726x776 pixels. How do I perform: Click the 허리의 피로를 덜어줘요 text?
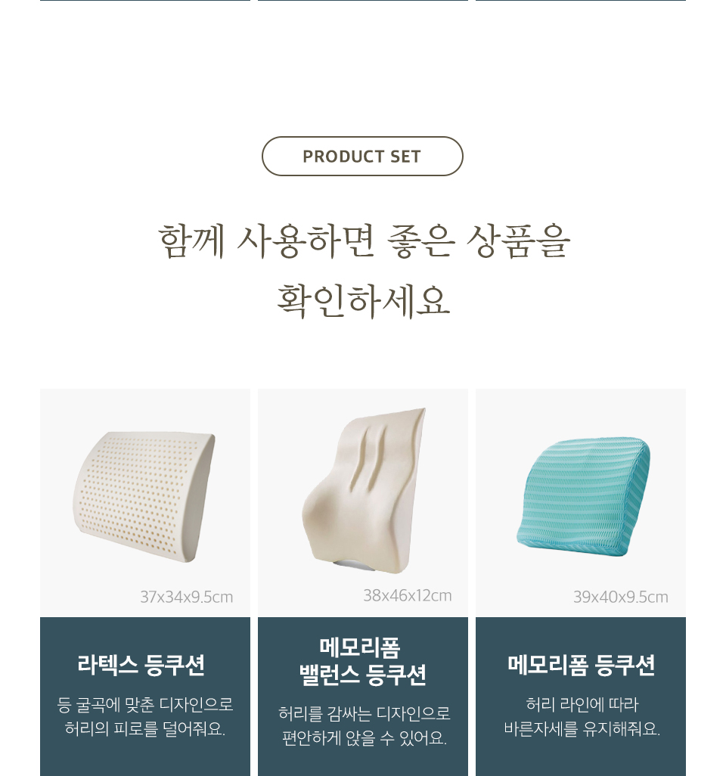[145, 728]
